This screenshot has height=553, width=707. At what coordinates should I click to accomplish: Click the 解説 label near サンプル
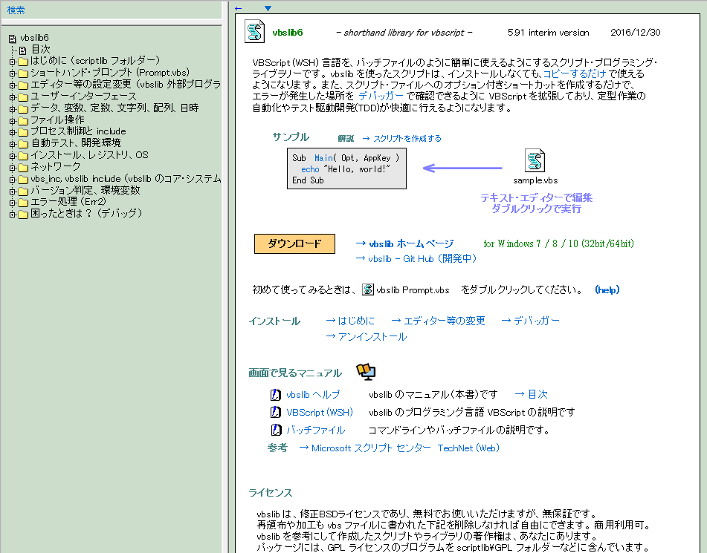[346, 138]
